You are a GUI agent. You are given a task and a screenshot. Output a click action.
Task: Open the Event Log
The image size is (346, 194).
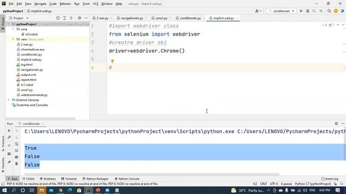[330, 179]
